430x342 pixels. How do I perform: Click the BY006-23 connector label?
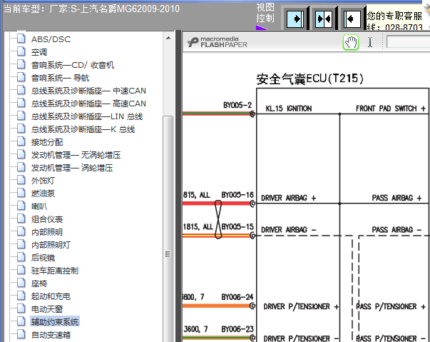point(237,329)
